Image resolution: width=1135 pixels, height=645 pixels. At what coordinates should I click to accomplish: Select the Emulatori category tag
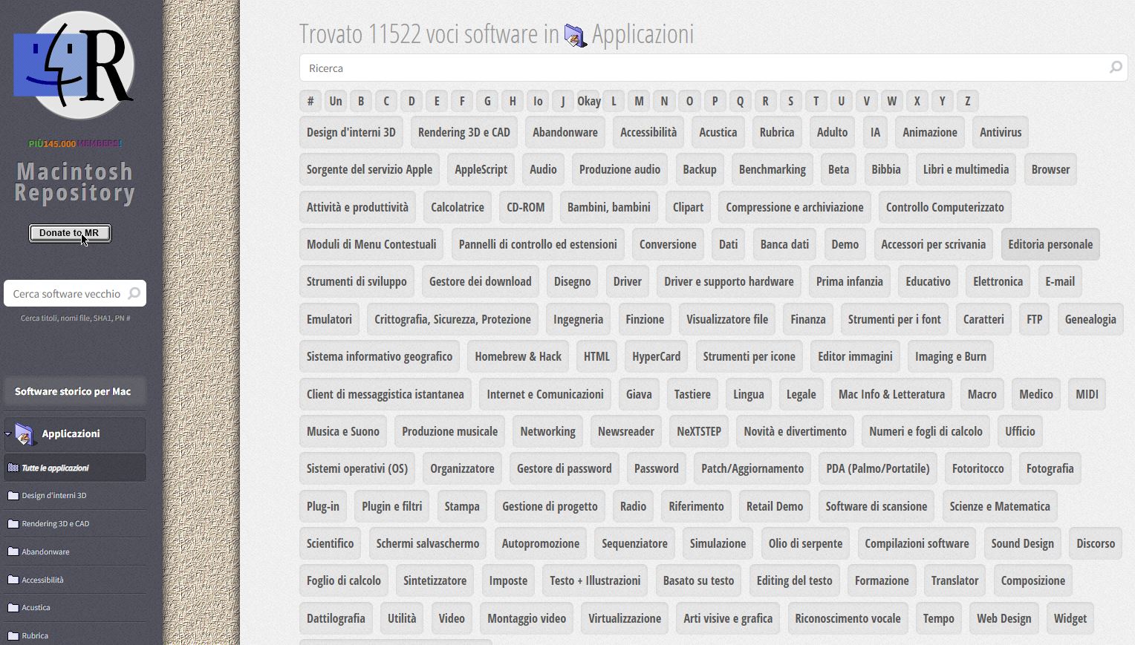329,319
